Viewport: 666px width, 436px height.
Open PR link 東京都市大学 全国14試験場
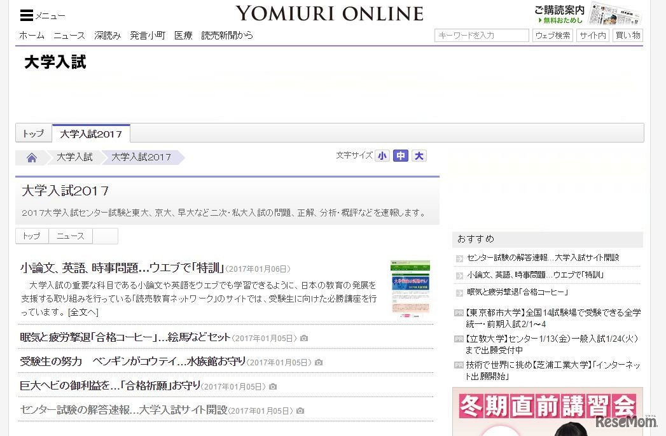pos(553,318)
